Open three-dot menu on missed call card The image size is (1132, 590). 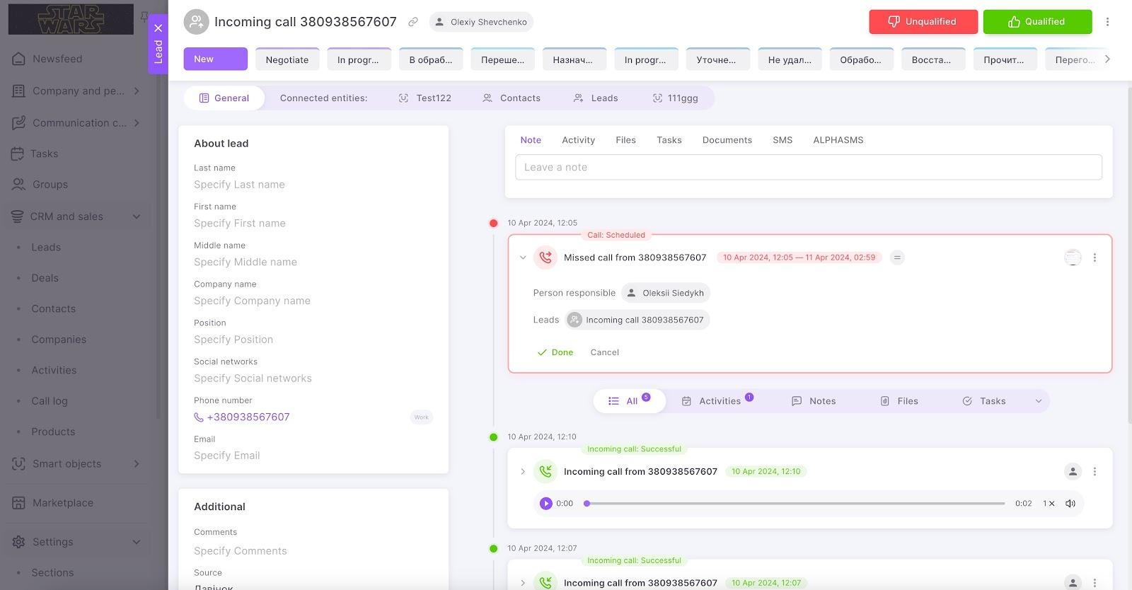pyautogui.click(x=1095, y=258)
